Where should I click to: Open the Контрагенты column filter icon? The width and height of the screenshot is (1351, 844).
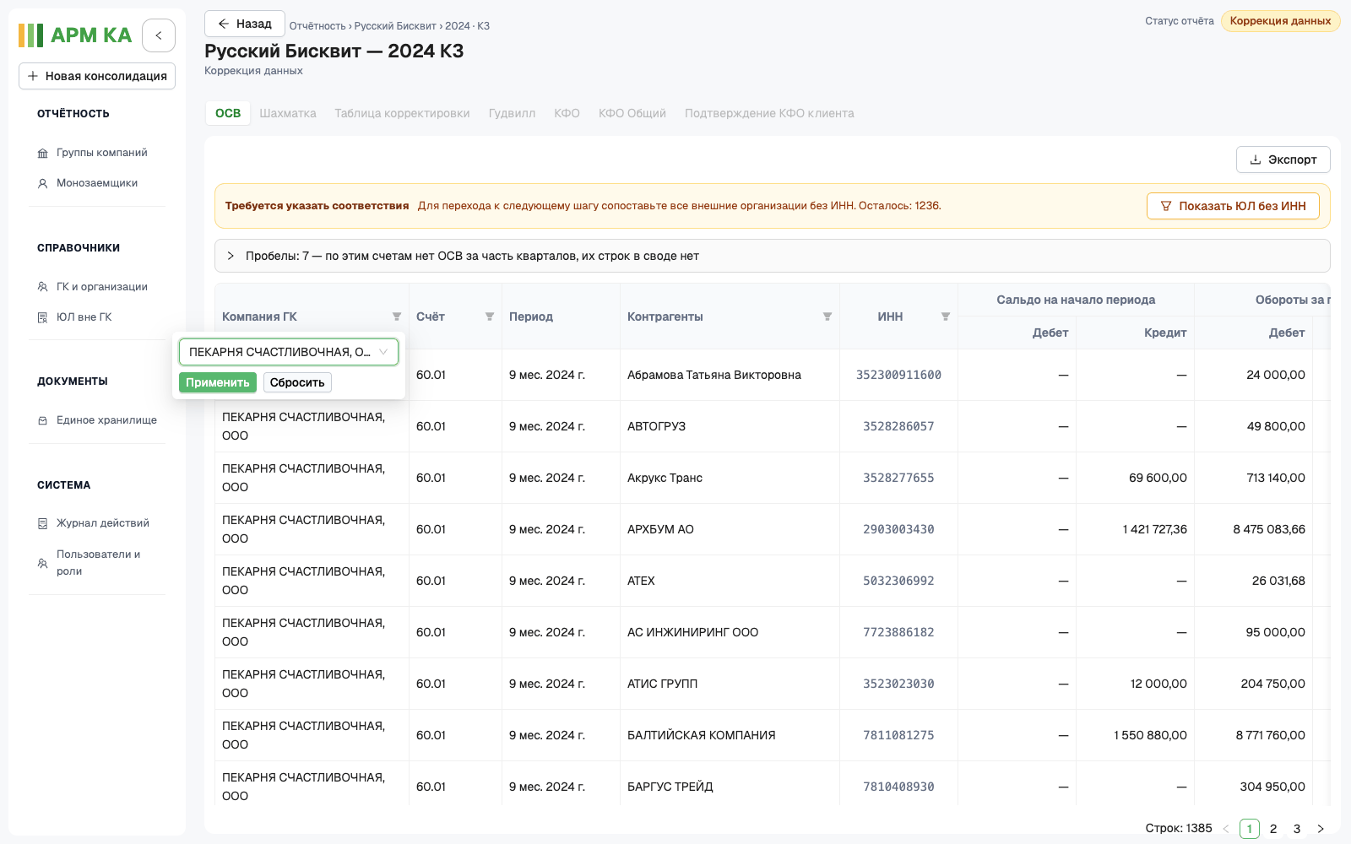coord(827,316)
